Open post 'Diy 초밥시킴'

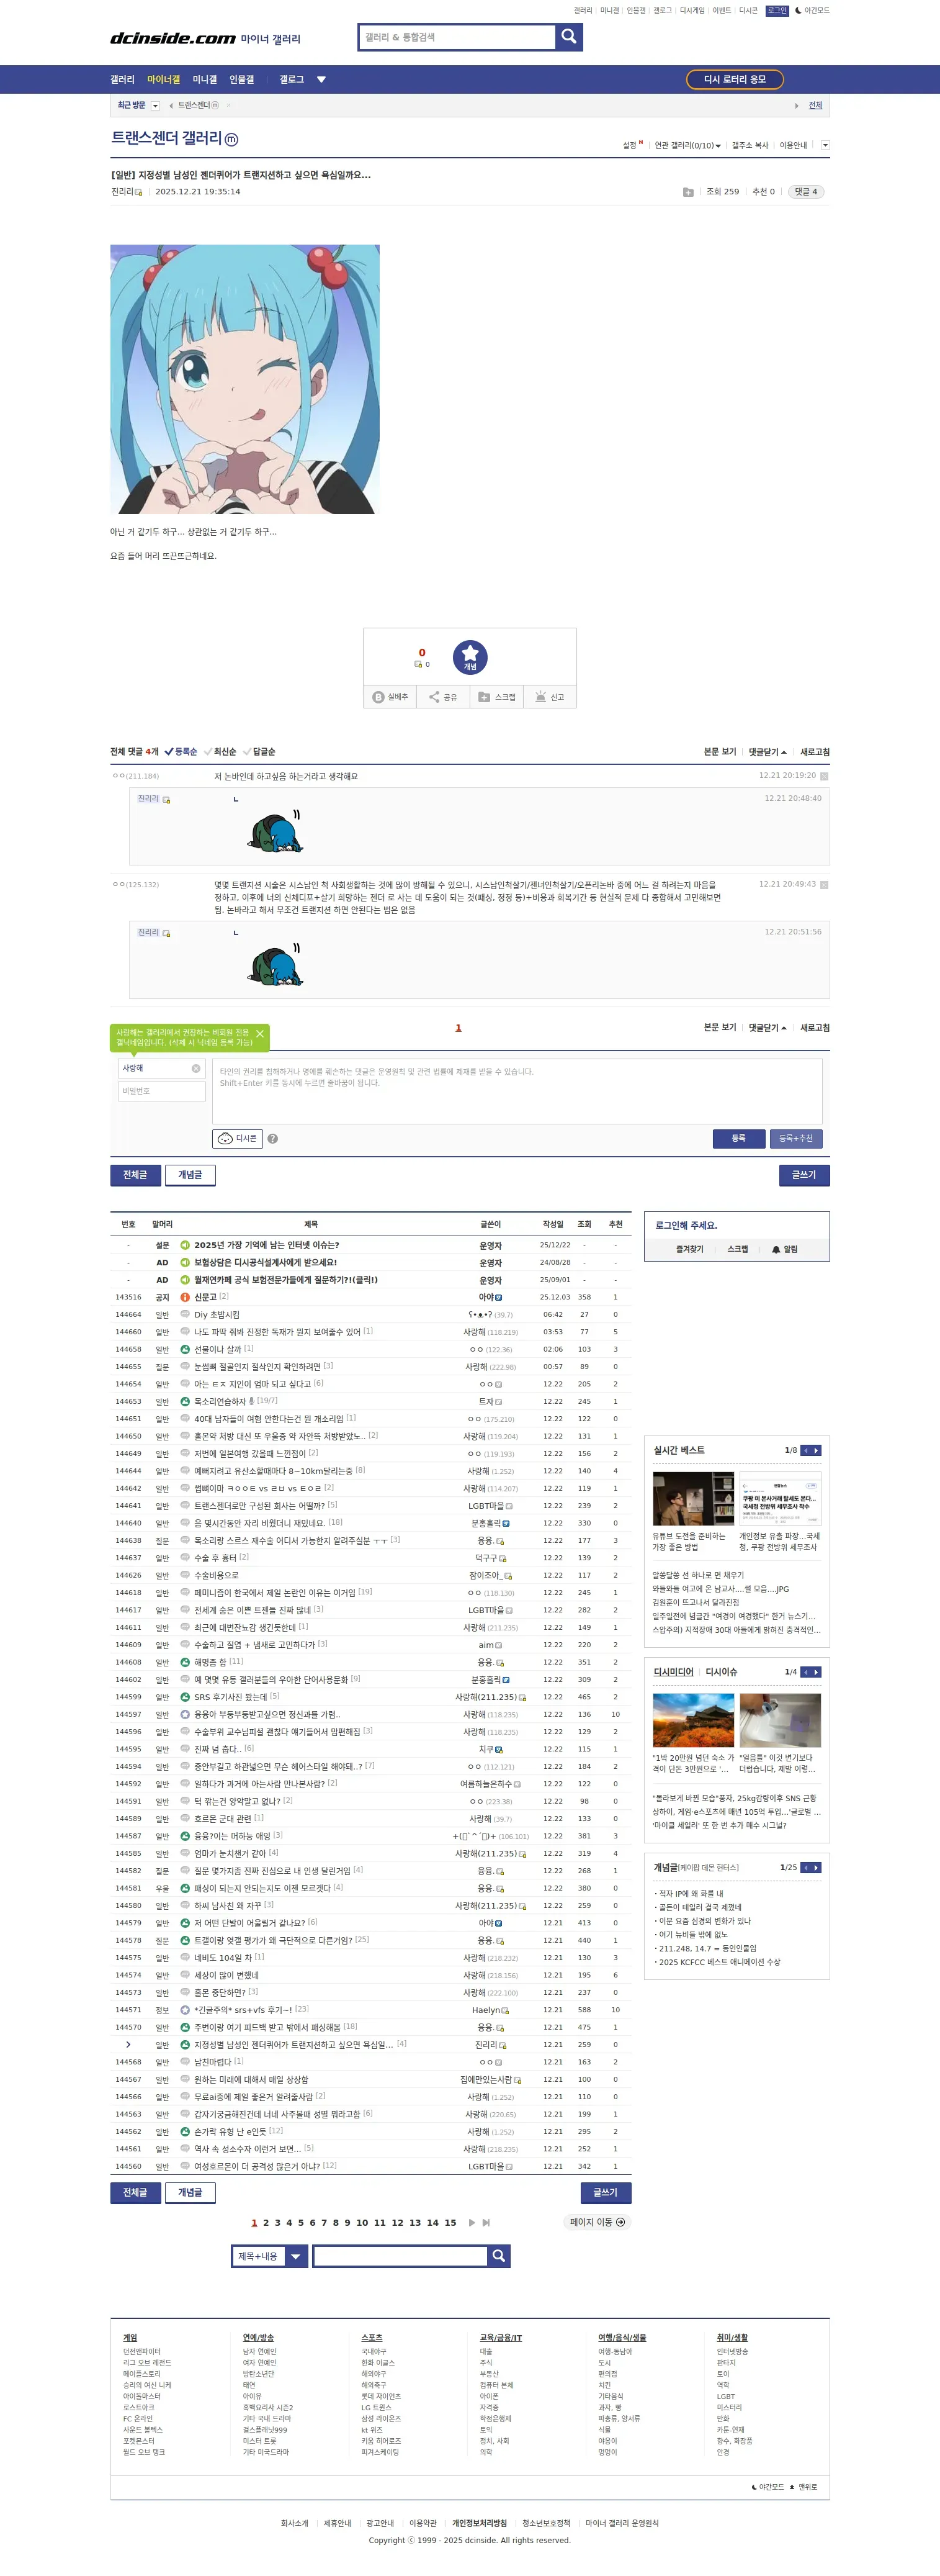[217, 1315]
